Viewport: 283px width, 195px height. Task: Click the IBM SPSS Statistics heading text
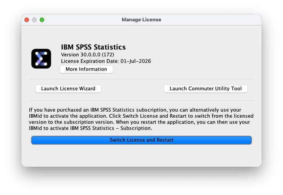click(93, 48)
